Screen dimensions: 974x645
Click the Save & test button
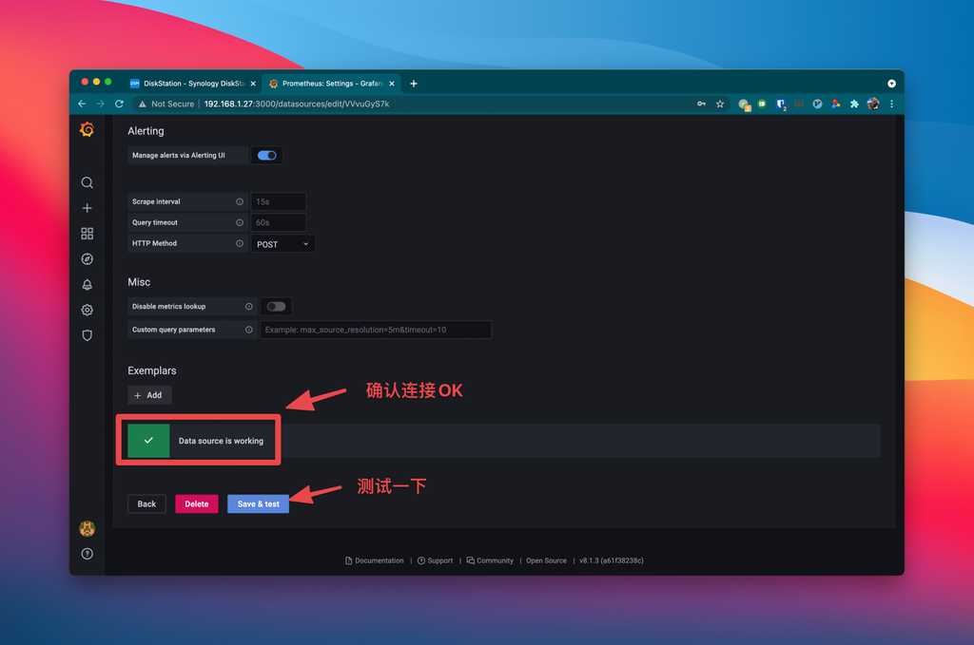tap(259, 503)
